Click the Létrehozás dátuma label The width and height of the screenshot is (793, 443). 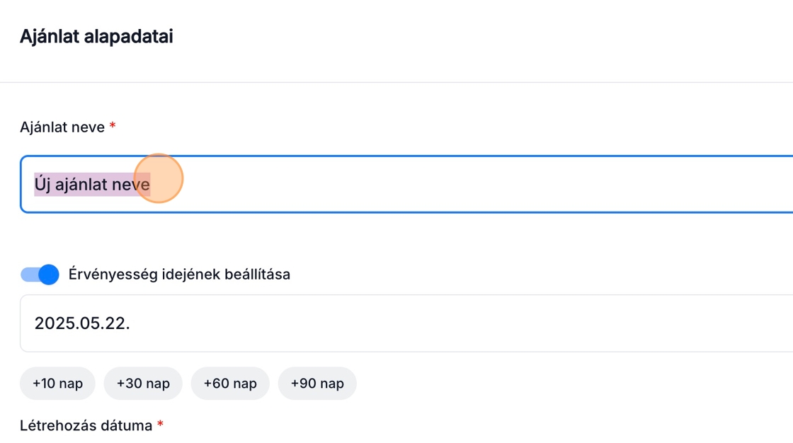pos(86,426)
